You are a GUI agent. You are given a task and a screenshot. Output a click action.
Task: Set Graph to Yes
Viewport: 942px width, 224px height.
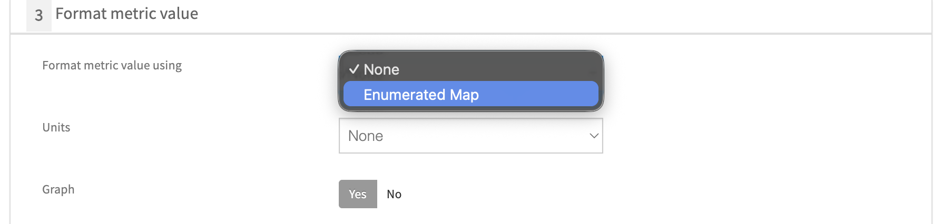(358, 194)
